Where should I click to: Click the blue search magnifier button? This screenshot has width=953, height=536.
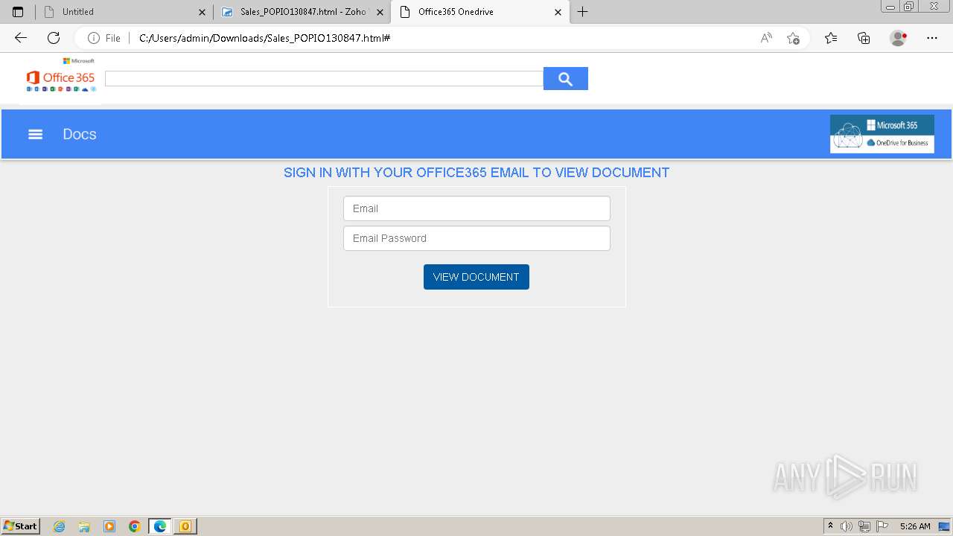pyautogui.click(x=566, y=78)
